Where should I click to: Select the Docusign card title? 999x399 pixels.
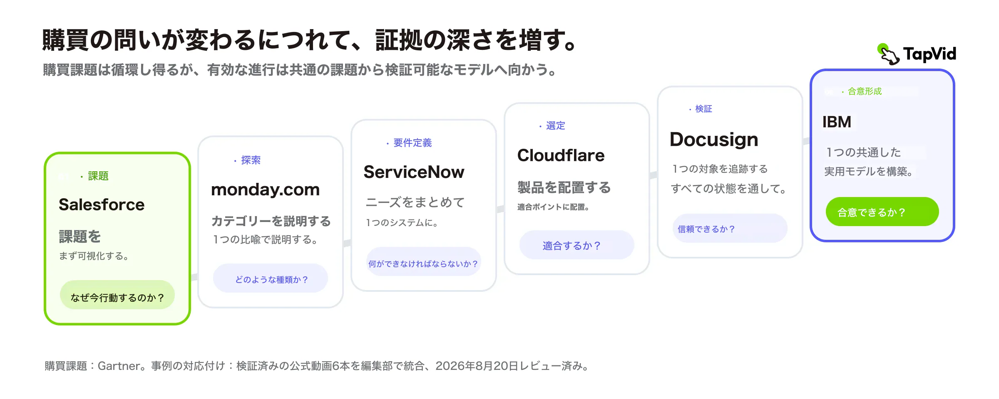[x=714, y=140]
